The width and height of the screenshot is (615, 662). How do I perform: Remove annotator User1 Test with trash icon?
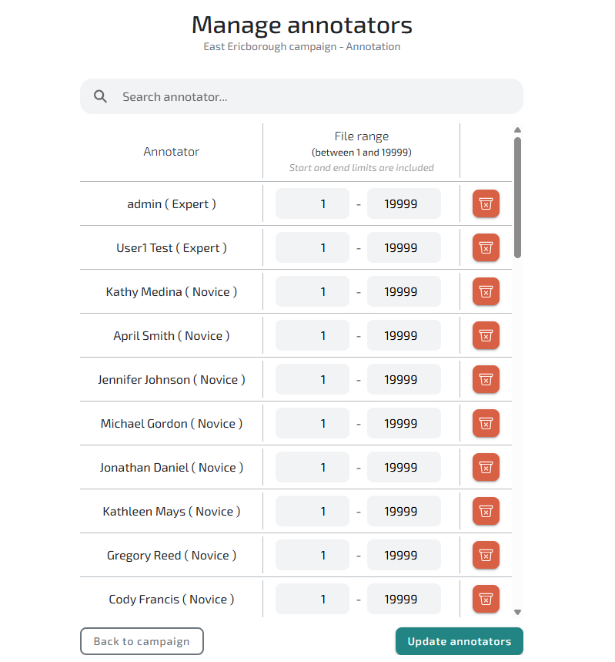tap(486, 248)
